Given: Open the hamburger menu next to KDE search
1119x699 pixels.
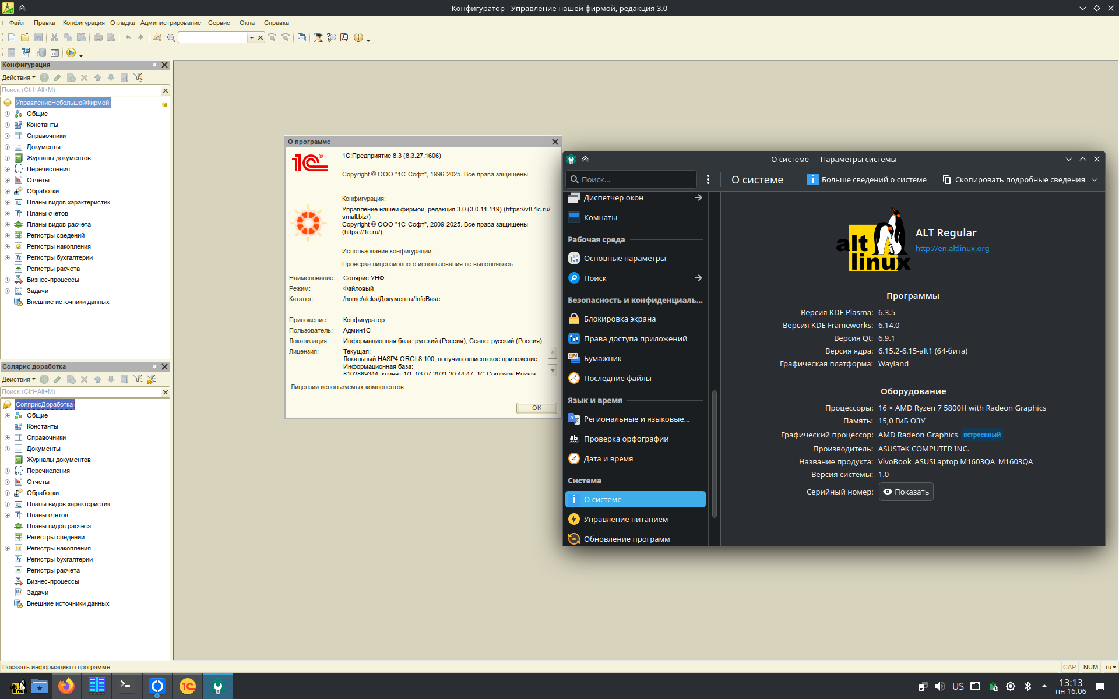Looking at the screenshot, I should click(x=708, y=179).
